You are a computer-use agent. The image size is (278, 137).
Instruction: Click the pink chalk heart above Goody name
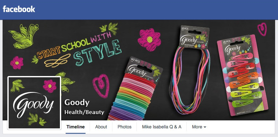[101, 86]
